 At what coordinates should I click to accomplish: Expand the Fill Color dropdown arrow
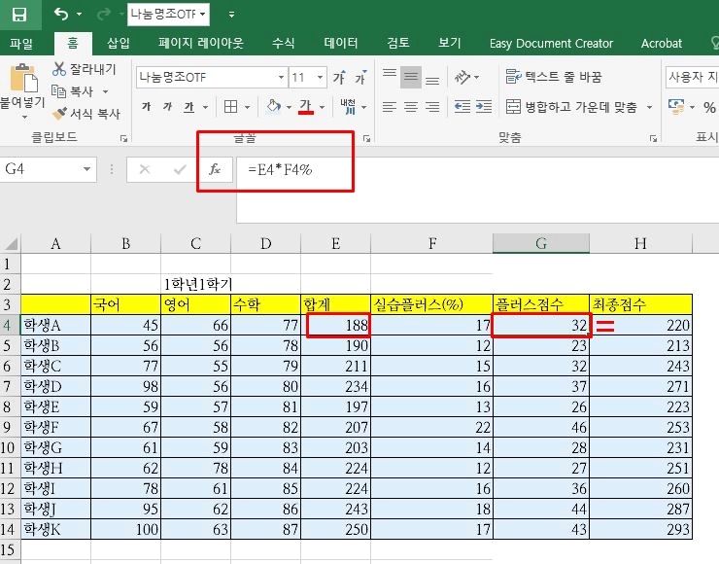[289, 107]
